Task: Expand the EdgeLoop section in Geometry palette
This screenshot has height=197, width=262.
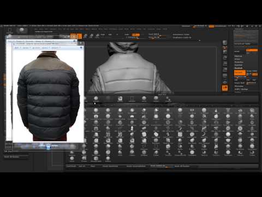Action: tap(239, 56)
